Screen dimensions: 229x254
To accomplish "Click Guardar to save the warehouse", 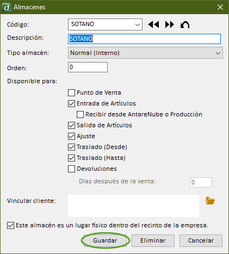I will [x=105, y=240].
